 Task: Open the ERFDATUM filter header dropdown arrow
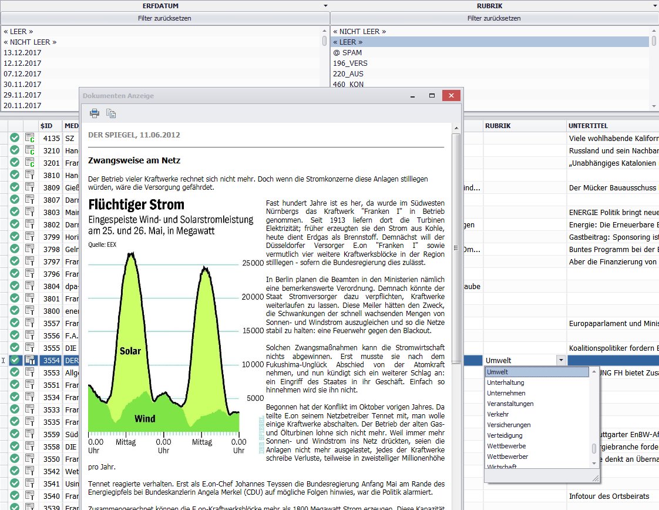pyautogui.click(x=325, y=6)
